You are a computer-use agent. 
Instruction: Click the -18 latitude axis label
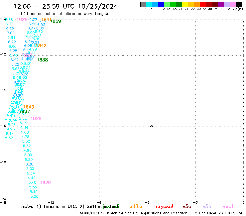pyautogui.click(x=3, y=162)
